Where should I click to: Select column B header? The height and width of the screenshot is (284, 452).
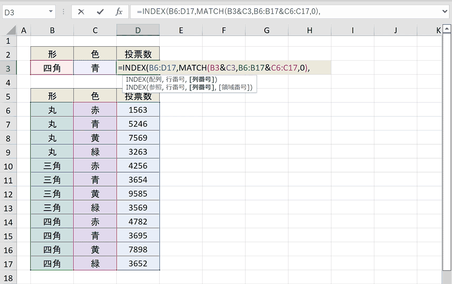(x=52, y=30)
